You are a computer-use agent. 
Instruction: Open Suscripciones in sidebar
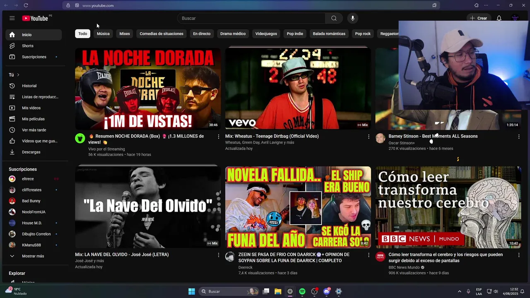tap(34, 57)
